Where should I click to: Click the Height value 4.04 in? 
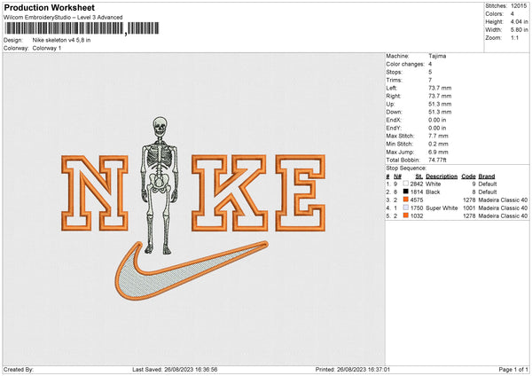click(x=519, y=21)
